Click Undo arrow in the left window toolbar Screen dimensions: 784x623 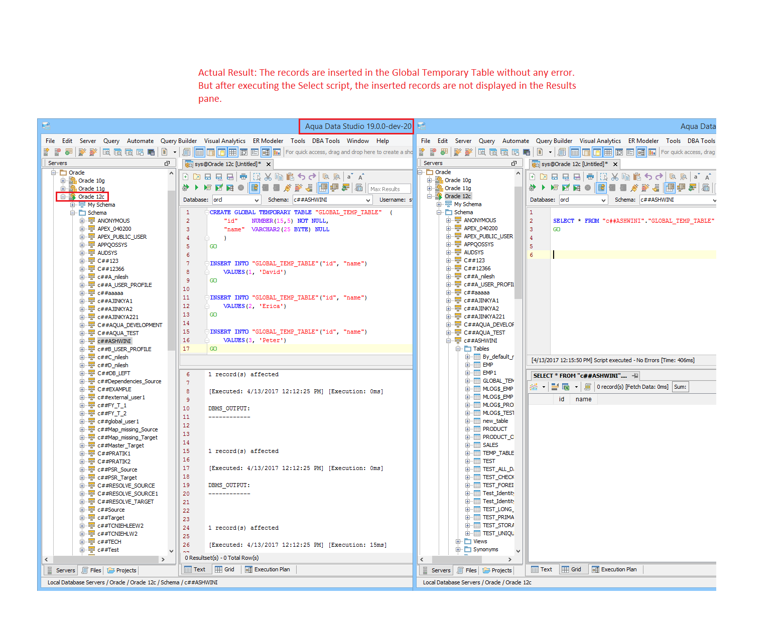click(x=302, y=177)
